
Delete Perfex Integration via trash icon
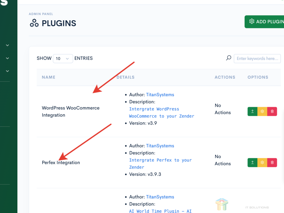pos(272,163)
